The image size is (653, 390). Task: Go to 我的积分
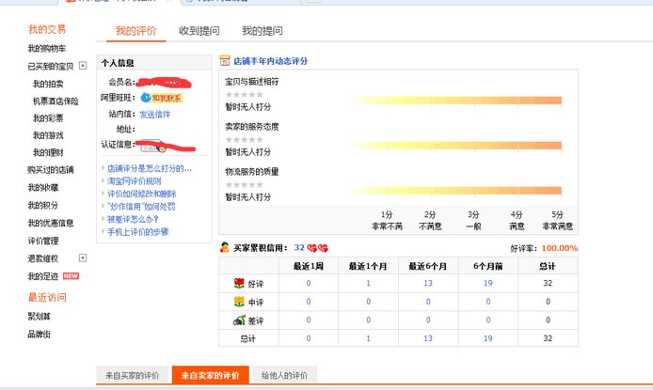coord(43,206)
